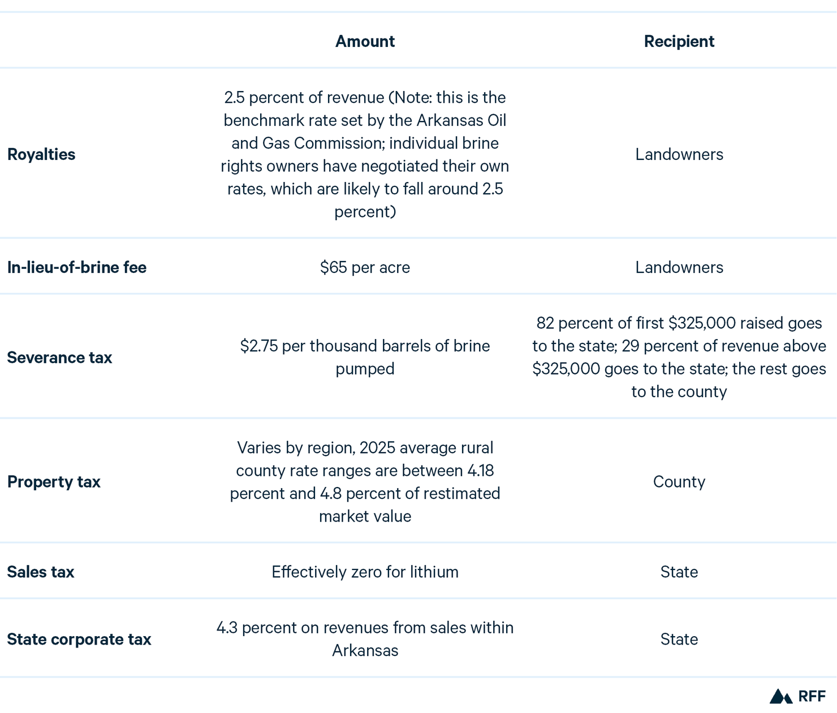Click the severance tax recipient breakdown text
The image size is (837, 713).
[679, 357]
